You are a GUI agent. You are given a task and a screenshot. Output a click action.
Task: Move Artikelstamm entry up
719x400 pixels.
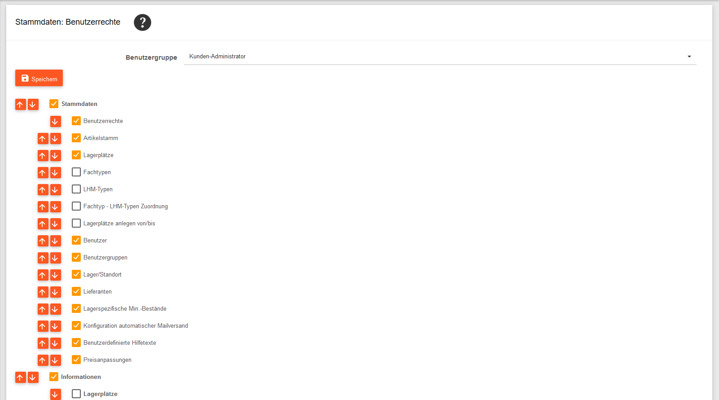tap(43, 139)
